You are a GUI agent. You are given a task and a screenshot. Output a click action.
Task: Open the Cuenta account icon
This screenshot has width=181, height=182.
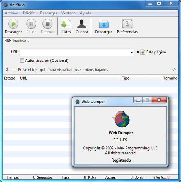[x=82, y=24]
